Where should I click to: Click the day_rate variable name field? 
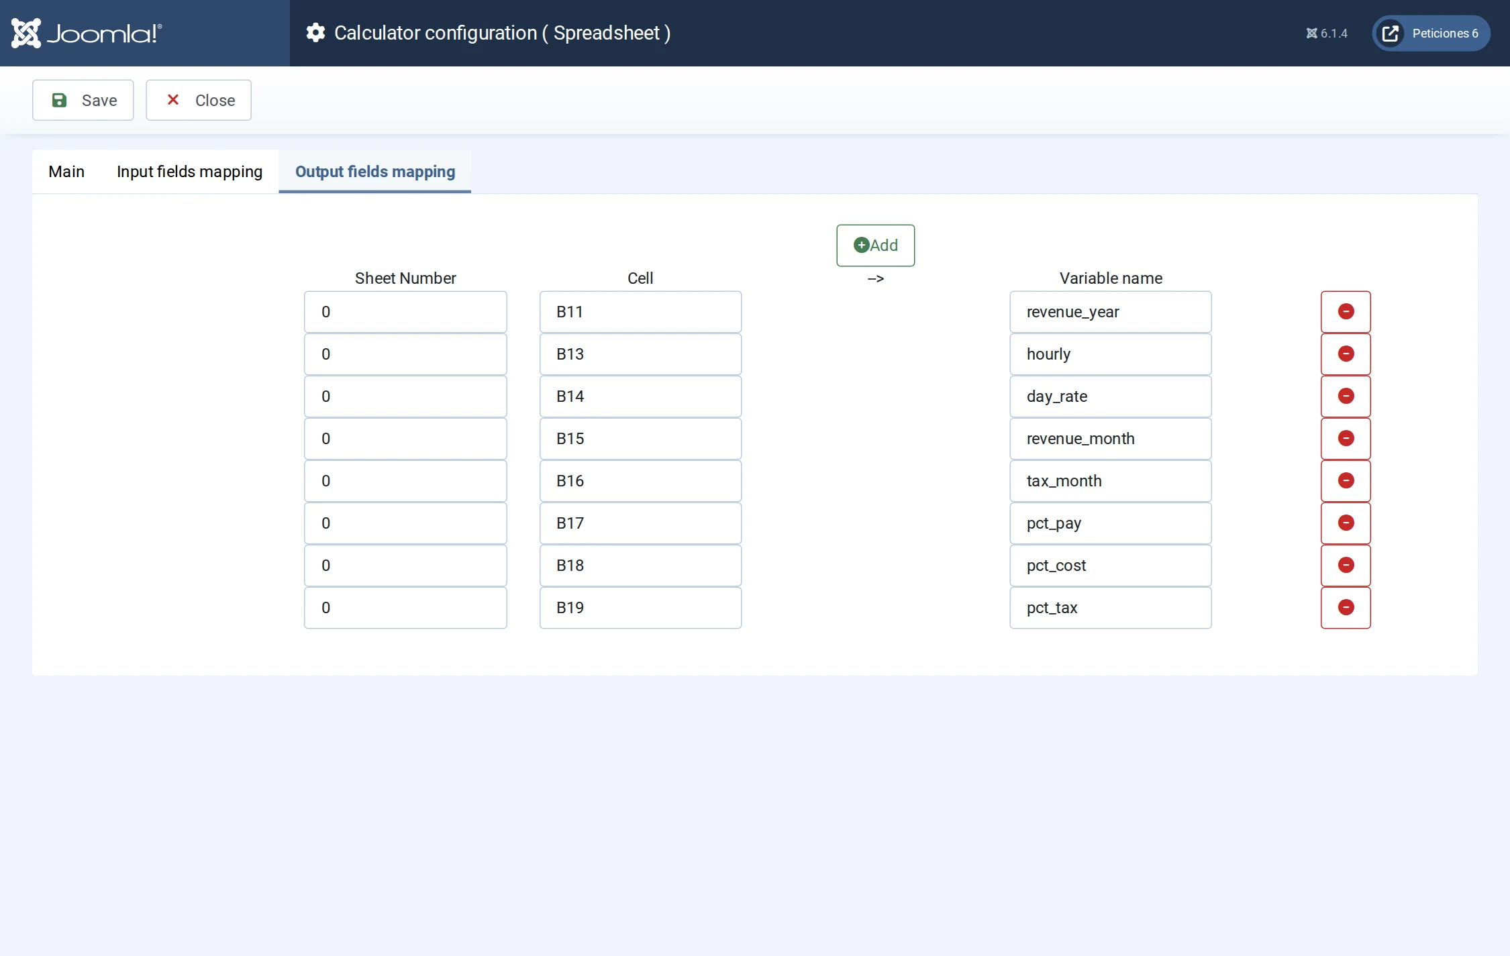[1111, 396]
